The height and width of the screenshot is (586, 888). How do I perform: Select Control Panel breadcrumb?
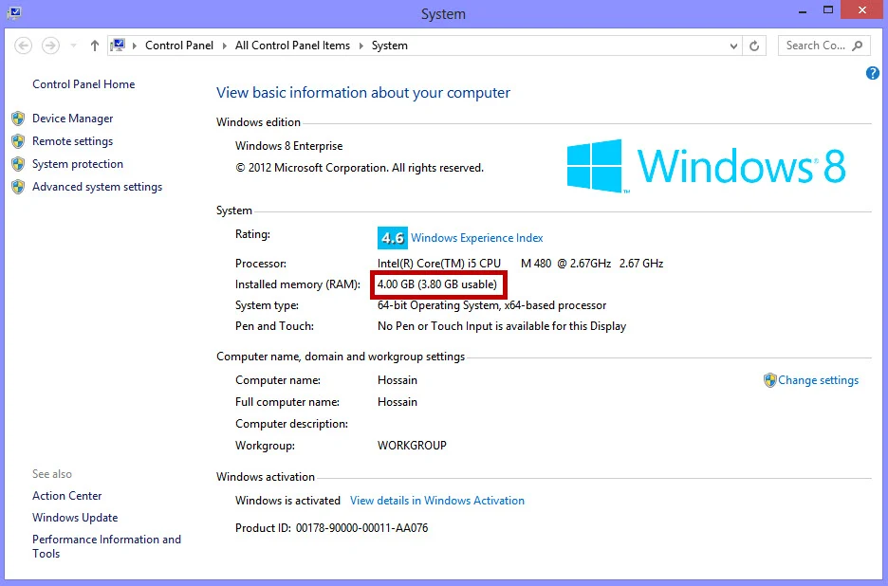point(179,46)
